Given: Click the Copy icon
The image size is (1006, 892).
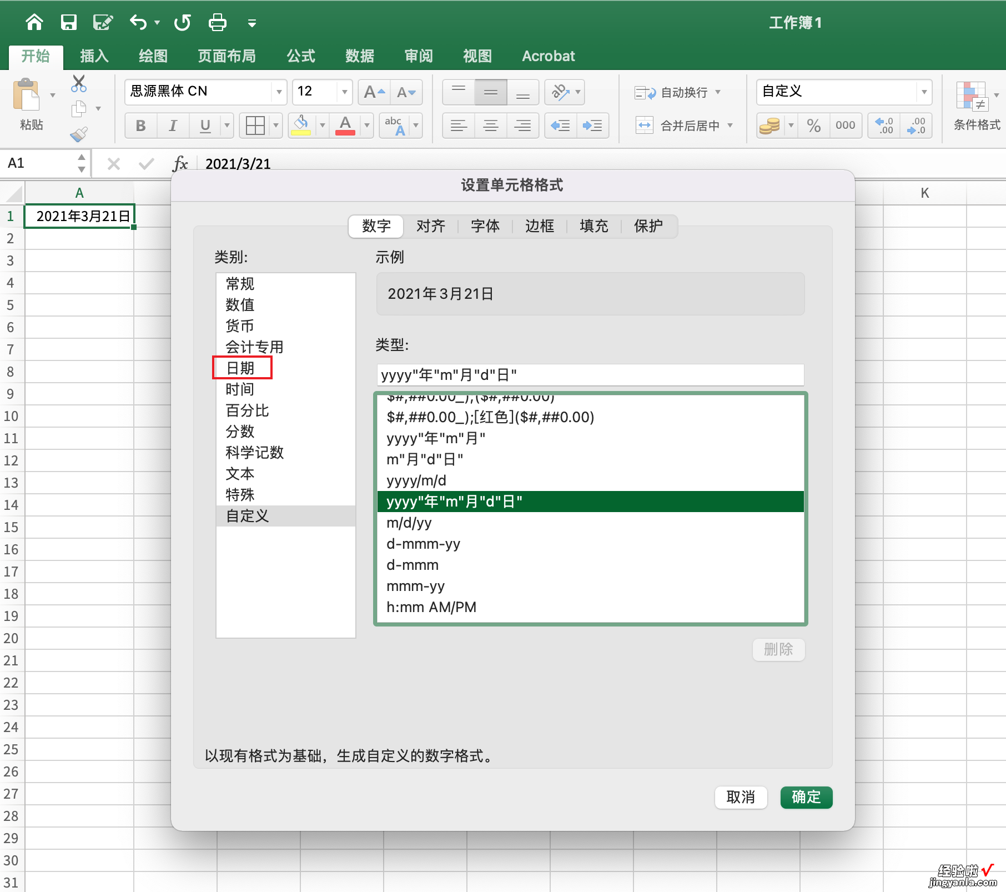Looking at the screenshot, I should pos(79,109).
